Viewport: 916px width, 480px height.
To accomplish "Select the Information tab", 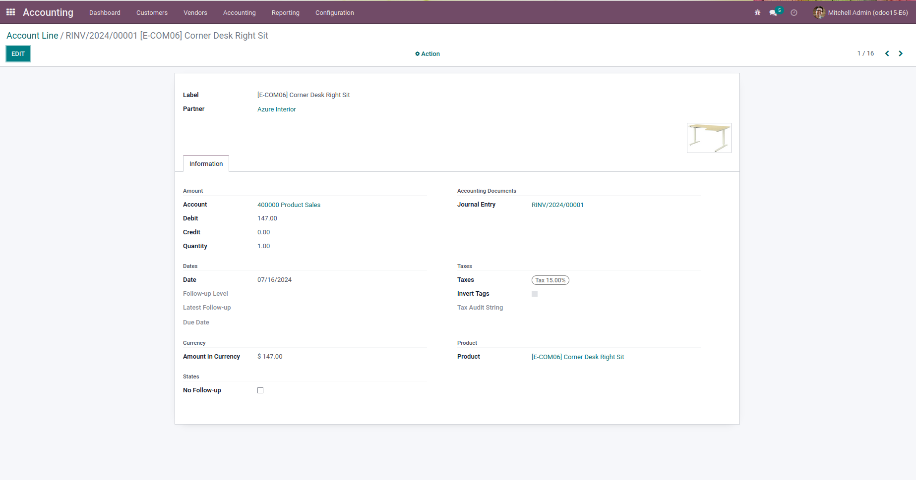I will coord(206,164).
